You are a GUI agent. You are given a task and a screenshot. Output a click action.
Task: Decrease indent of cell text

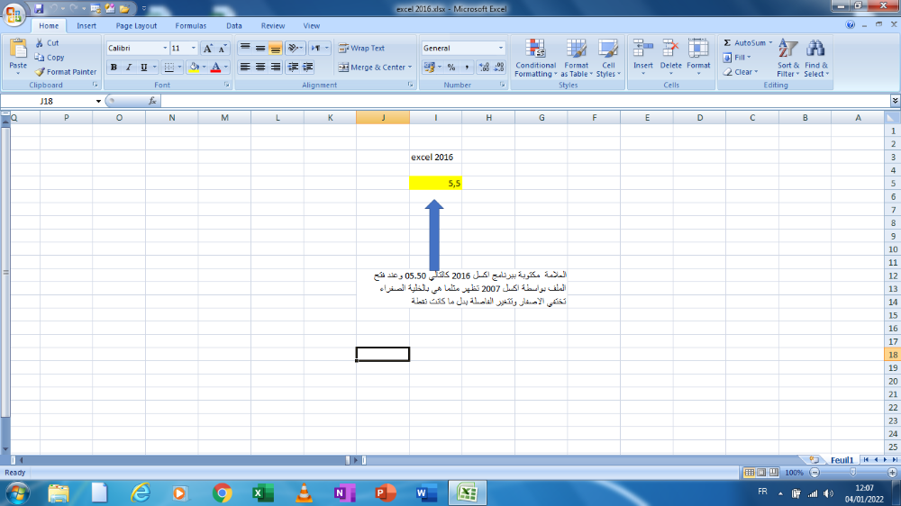tap(293, 68)
